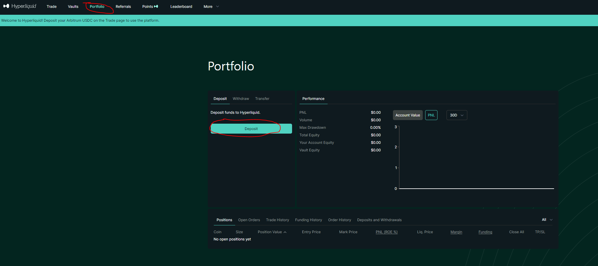Click the TP/SL column header

tap(540, 232)
